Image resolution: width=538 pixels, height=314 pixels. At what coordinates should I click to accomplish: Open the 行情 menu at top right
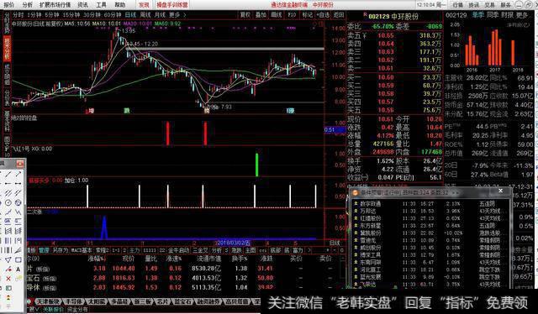(458, 5)
